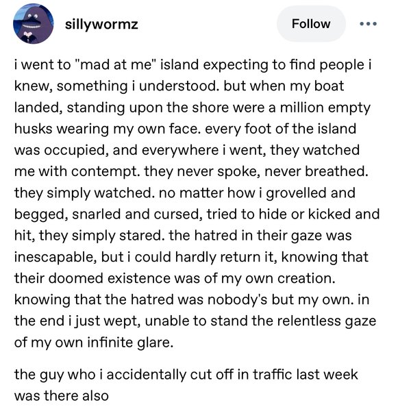Click the word "contempt" in the post

(105, 172)
